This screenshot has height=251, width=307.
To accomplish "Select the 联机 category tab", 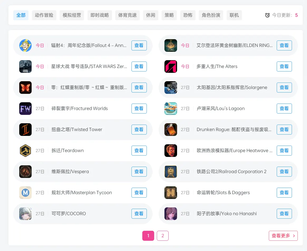I will point(234,15).
